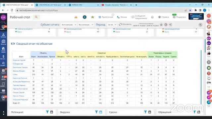Reload the page with browser refresh
The image size is (212, 119).
coord(12,10)
